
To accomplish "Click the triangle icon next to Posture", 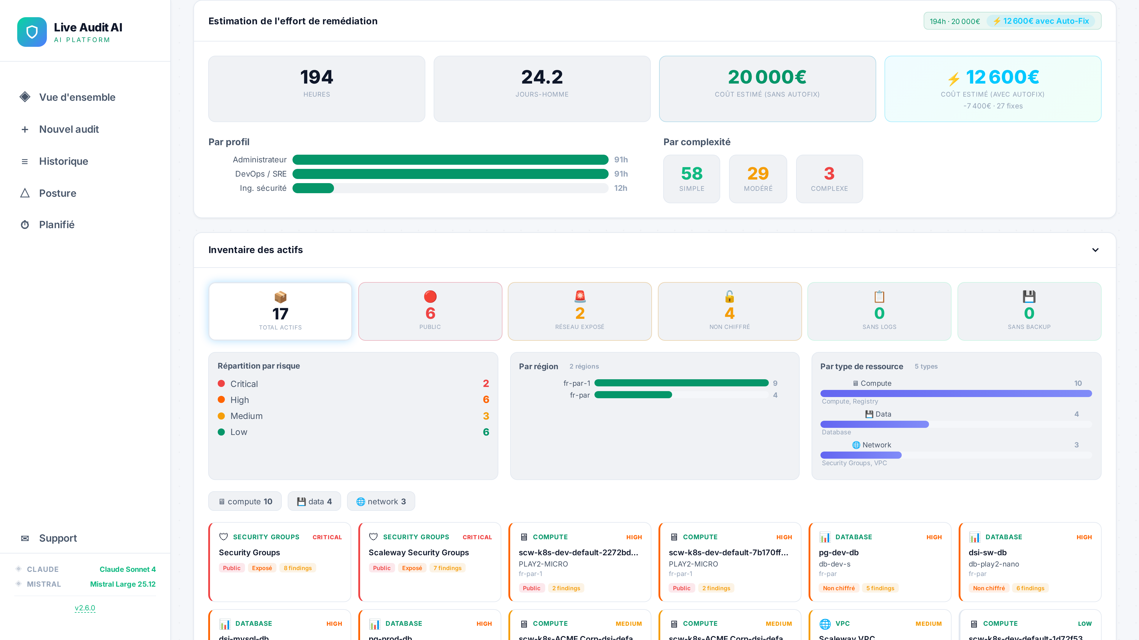I will click(x=25, y=193).
